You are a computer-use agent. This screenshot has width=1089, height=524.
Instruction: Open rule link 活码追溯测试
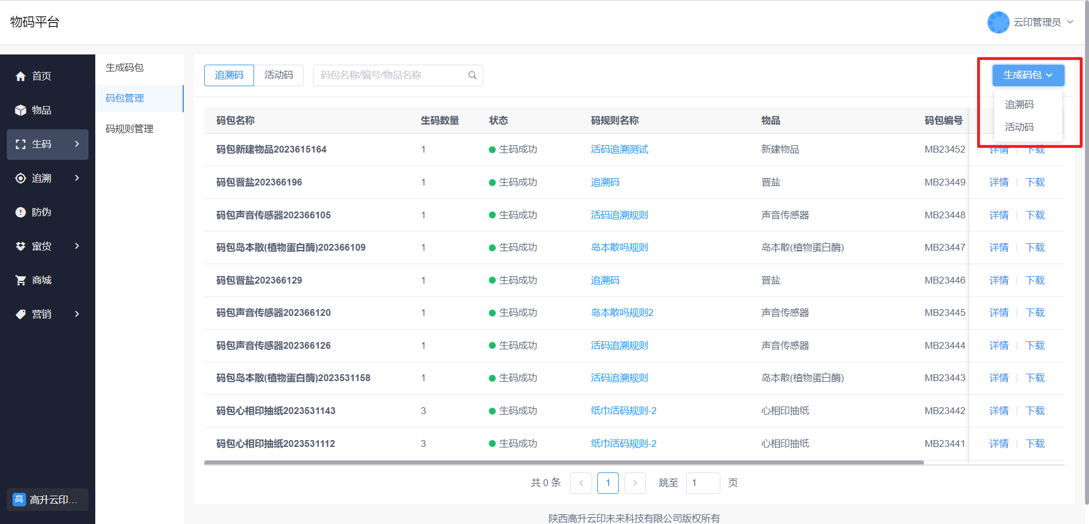619,150
